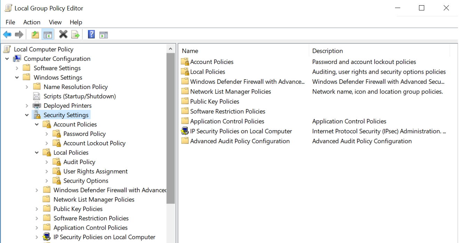Expand the Public Key Policies tree node
The width and height of the screenshot is (459, 243).
37,209
